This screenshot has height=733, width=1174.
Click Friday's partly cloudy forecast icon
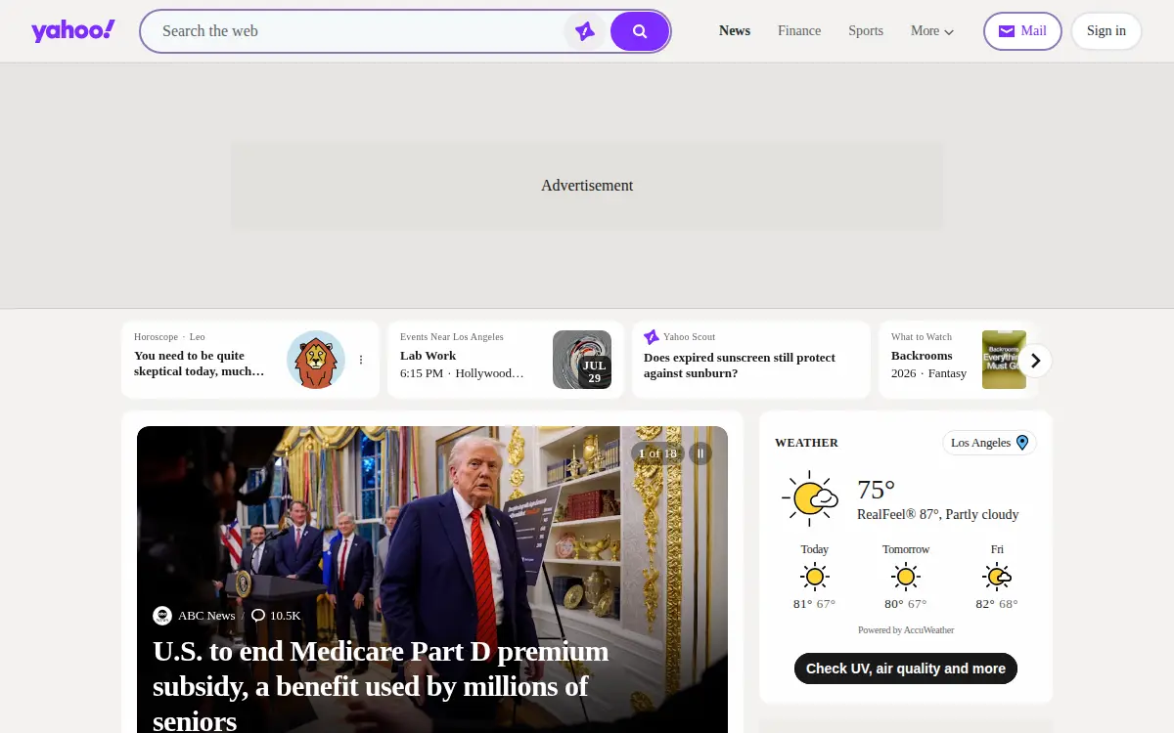tap(997, 577)
